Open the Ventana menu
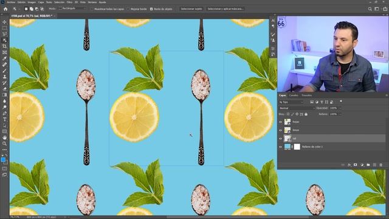Image resolution: width=389 pixels, height=219 pixels. [92, 2]
